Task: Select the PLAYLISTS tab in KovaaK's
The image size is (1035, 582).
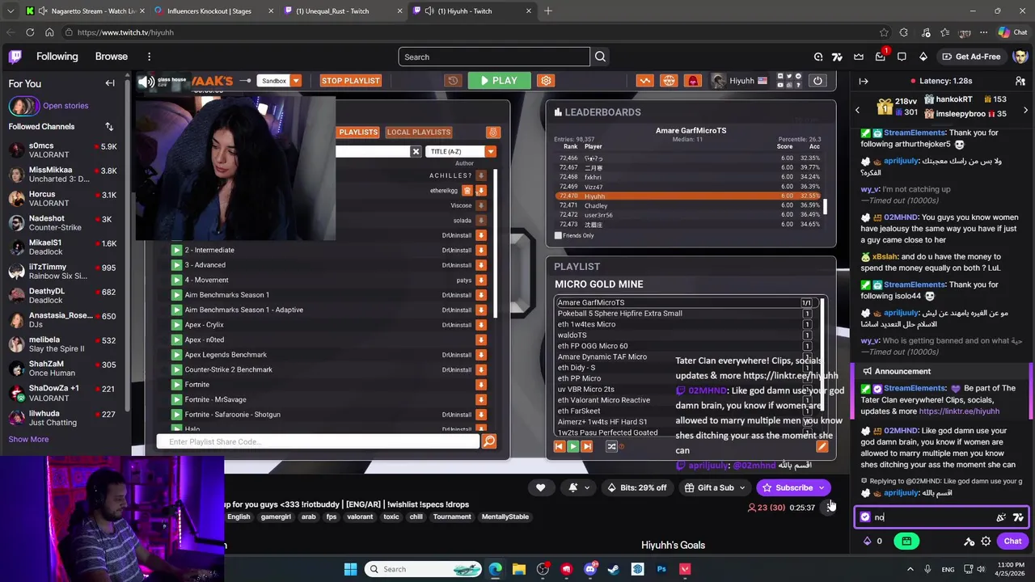Action: click(x=358, y=132)
